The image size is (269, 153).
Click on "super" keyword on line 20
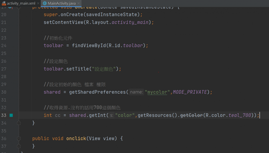[51, 14]
